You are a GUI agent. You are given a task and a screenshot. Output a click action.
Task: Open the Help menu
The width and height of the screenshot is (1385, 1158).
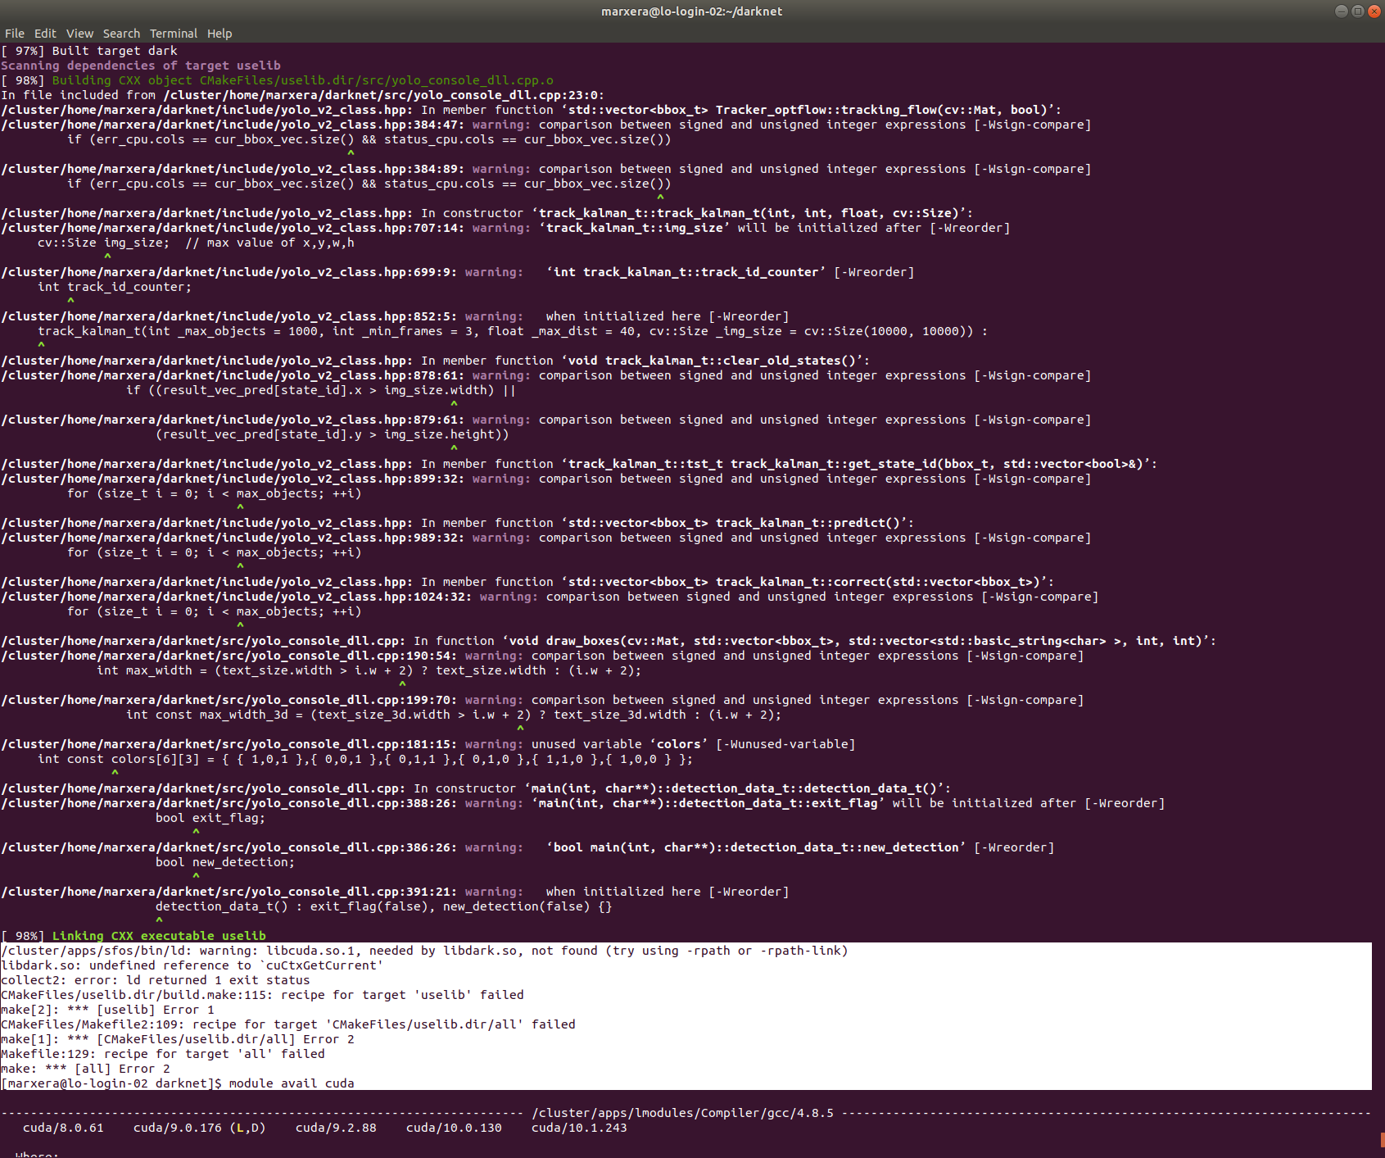coord(220,34)
